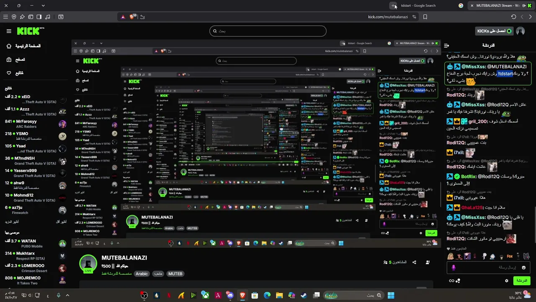Open recommended channel MOJREMCO
This screenshot has height=302, width=536.
[x=35, y=281]
